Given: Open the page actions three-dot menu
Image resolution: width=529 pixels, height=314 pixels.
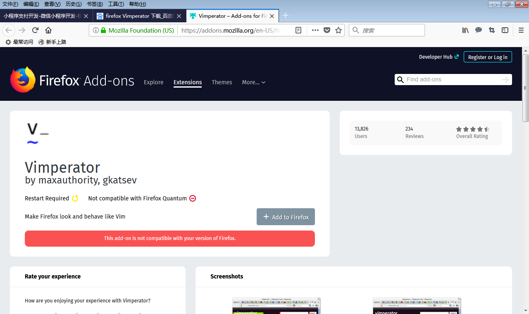Looking at the screenshot, I should click(315, 30).
